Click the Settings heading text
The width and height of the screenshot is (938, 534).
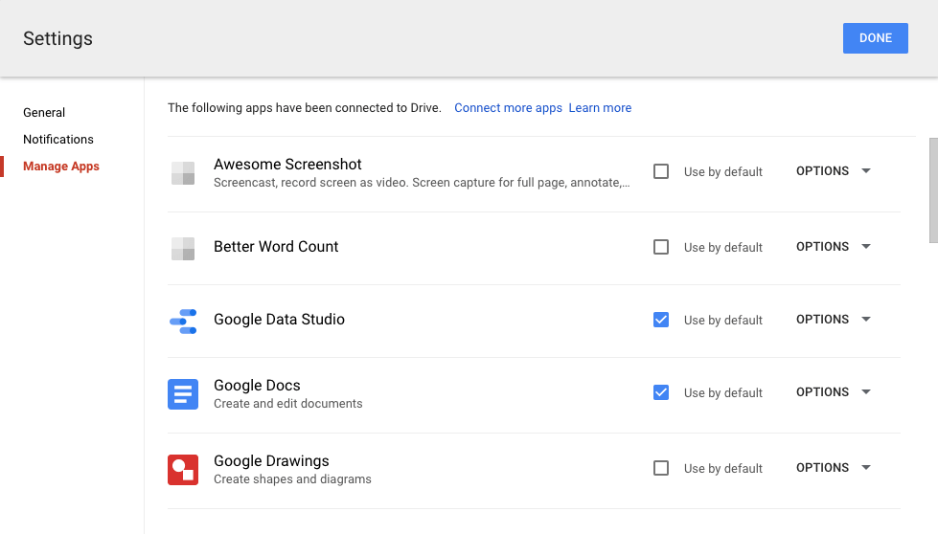click(x=58, y=38)
